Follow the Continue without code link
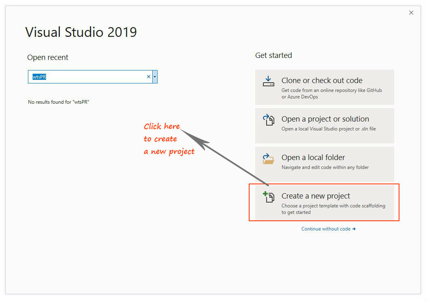The image size is (427, 301). [x=329, y=229]
